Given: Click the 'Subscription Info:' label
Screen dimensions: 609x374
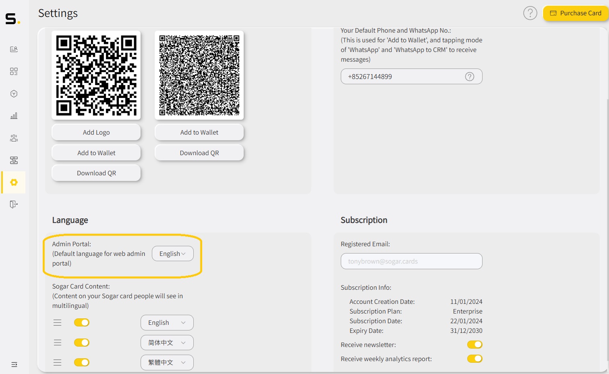Looking at the screenshot, I should [366, 287].
